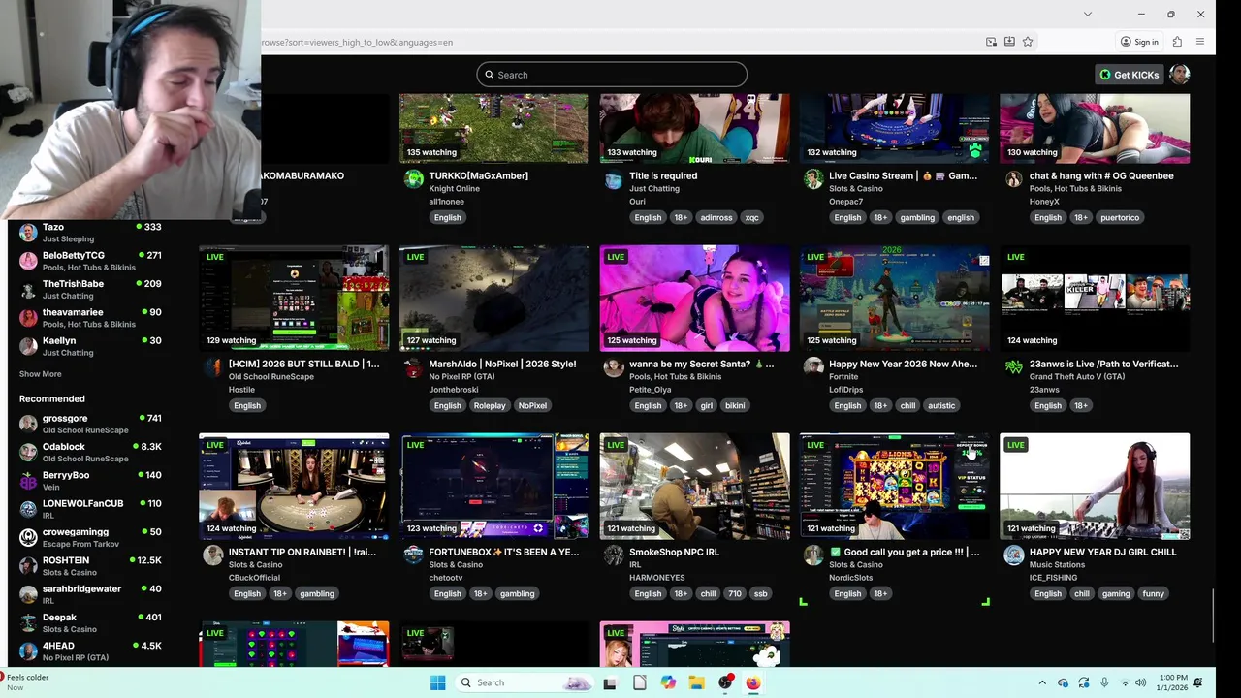Select the puertorico tag
1241x698 pixels.
click(1120, 217)
